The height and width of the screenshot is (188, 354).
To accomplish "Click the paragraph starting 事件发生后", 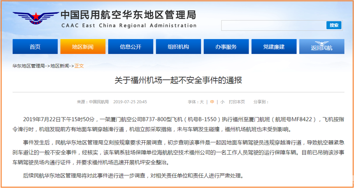I will [x=178, y=152].
